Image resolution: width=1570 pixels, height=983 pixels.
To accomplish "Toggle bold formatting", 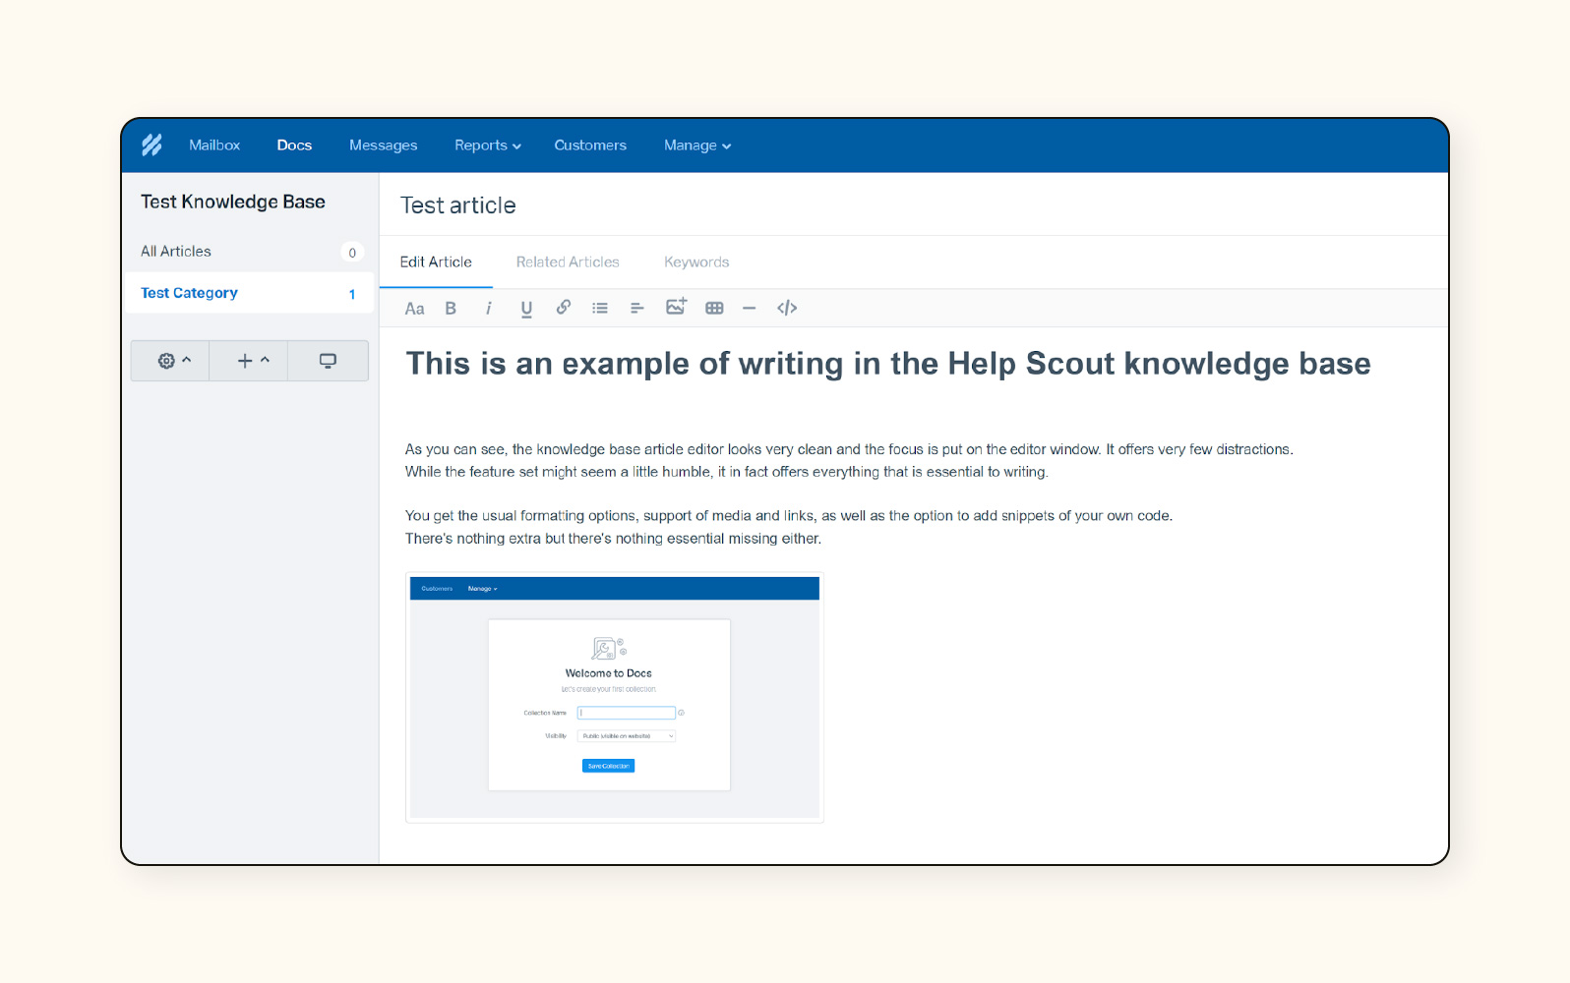I will pyautogui.click(x=451, y=308).
